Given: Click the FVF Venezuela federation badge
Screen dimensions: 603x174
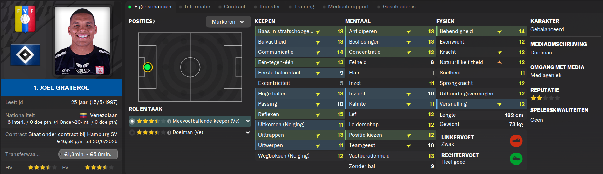Looking at the screenshot, I should point(25,20).
